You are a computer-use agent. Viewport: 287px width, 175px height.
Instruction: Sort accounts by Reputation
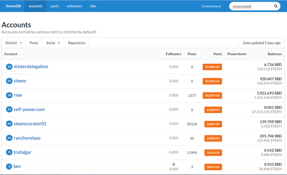point(77,43)
